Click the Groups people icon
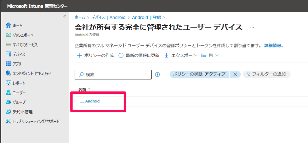The image size is (308, 143). pos(8,102)
